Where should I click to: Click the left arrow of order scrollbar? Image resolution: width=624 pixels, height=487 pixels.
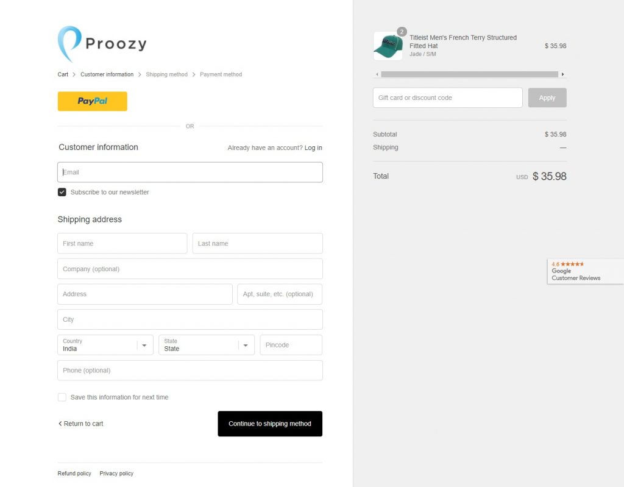[x=377, y=74]
